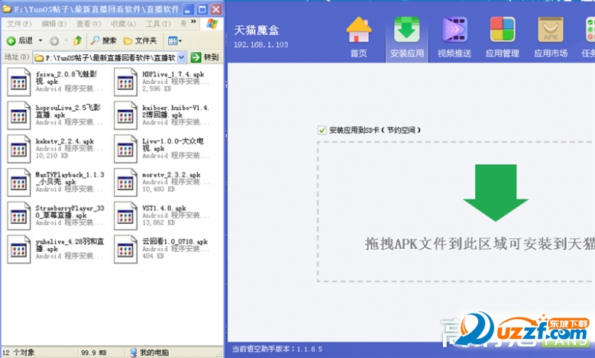The image size is (595, 358).
Task: Click the address bar path field
Action: coord(105,58)
